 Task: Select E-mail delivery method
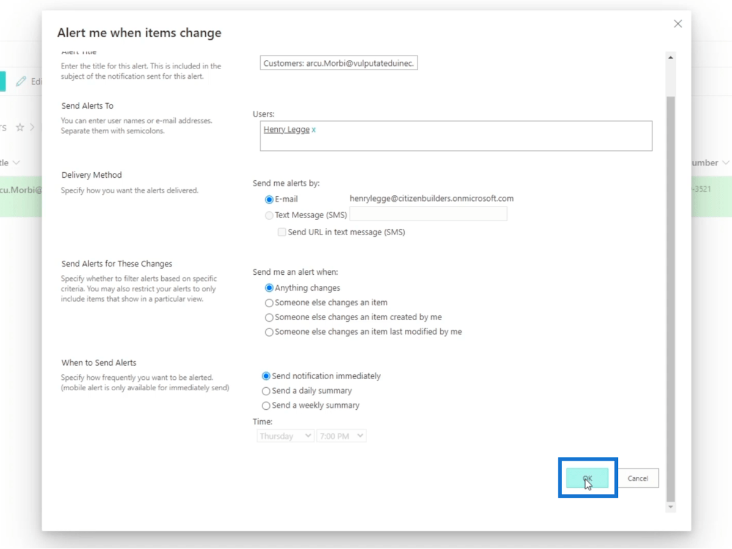click(269, 199)
